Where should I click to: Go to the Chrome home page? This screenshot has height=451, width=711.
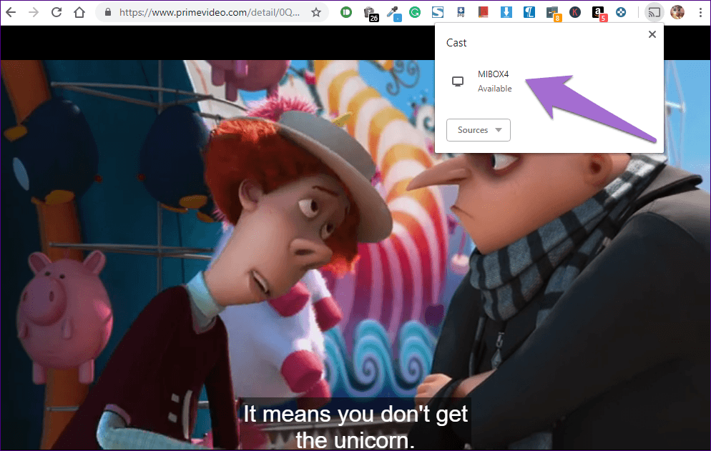[x=79, y=12]
